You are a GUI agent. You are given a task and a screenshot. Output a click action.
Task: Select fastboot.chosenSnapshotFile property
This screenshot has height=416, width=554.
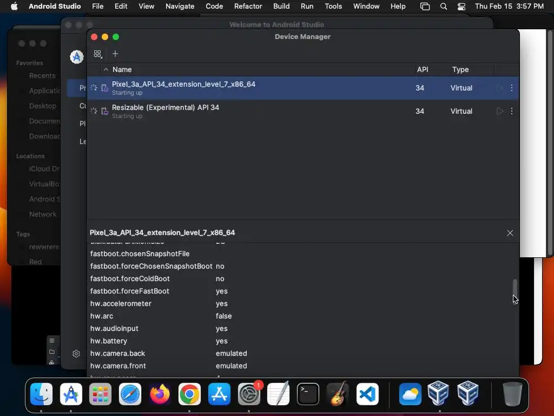coord(140,253)
